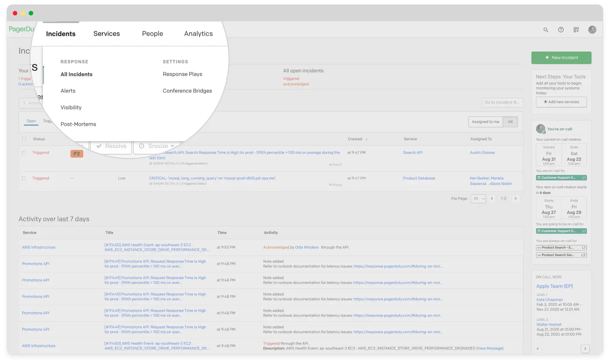The width and height of the screenshot is (610, 364).
Task: Open the Search API service link
Action: [413, 153]
